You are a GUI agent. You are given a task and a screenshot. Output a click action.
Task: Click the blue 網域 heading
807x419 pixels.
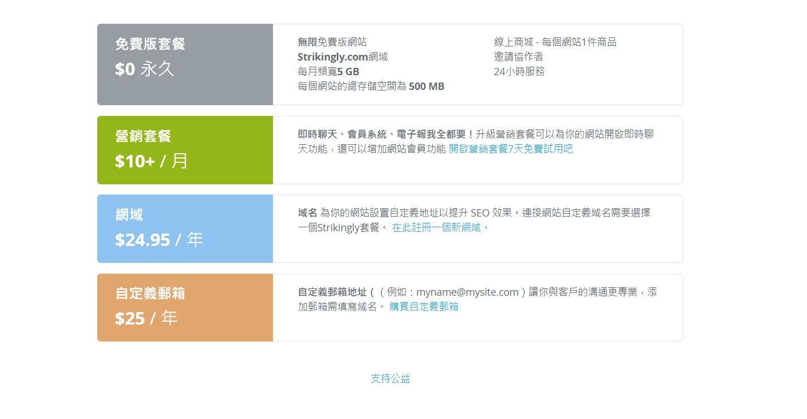[129, 215]
